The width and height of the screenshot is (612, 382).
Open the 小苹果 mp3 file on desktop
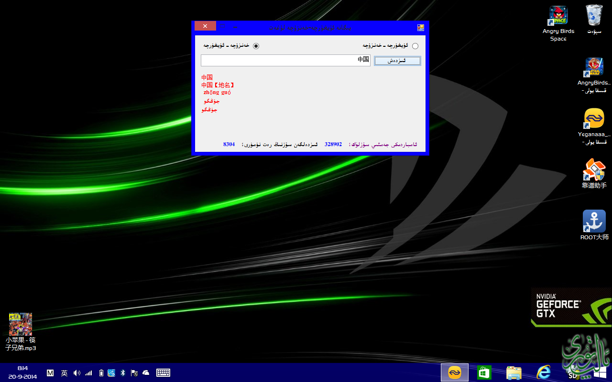pyautogui.click(x=21, y=325)
